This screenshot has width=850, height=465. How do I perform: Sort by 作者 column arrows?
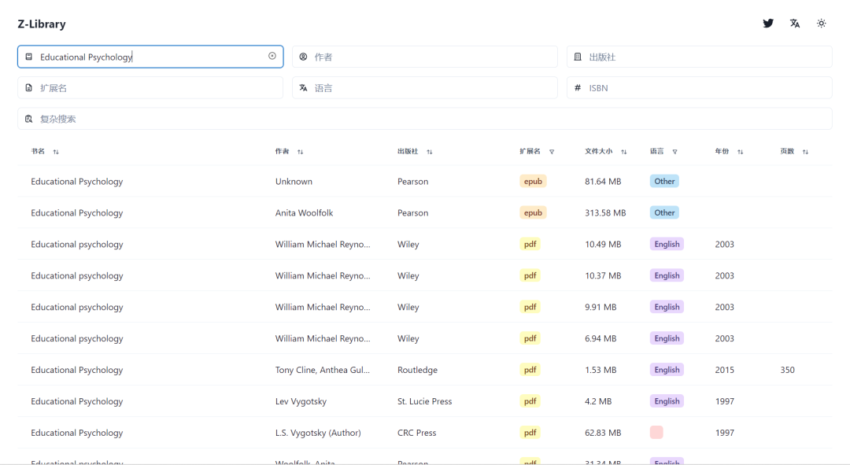coord(301,152)
